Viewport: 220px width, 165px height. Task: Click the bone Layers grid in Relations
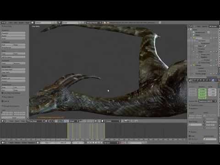[195, 115]
